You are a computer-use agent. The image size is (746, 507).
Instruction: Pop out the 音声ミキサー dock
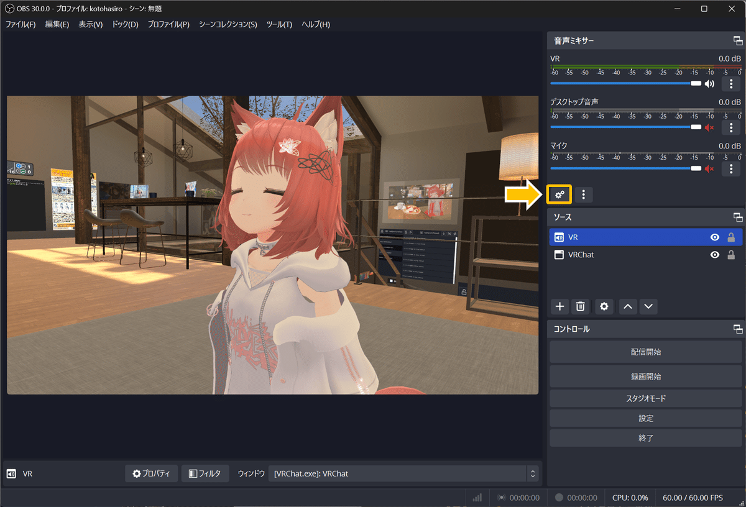[x=737, y=41]
